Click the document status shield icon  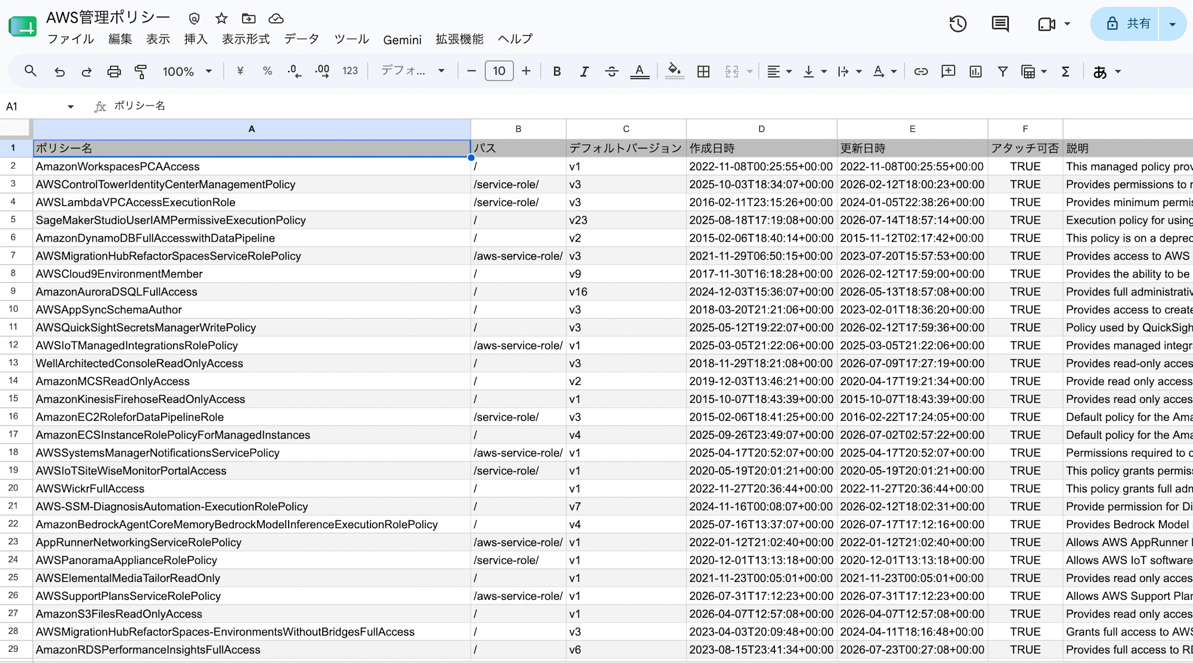(194, 18)
